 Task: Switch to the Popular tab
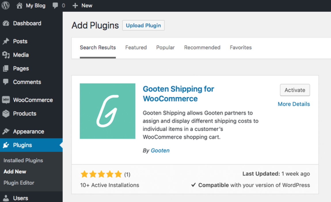coord(165,47)
